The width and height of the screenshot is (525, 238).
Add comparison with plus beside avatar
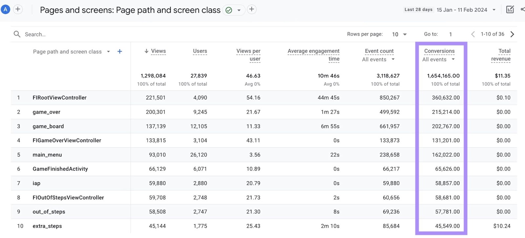coord(18,9)
